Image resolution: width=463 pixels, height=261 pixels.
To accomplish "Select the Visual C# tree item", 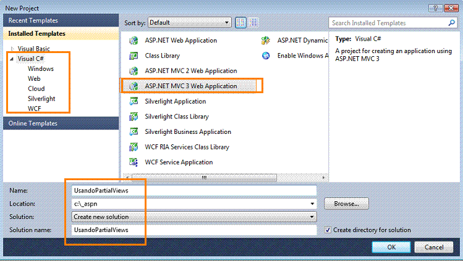I will pyautogui.click(x=30, y=59).
